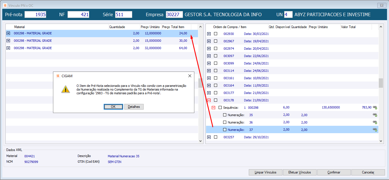389x180 pixels.
Task: Click the Pré-nota field showing 1935
Action: tap(35, 14)
